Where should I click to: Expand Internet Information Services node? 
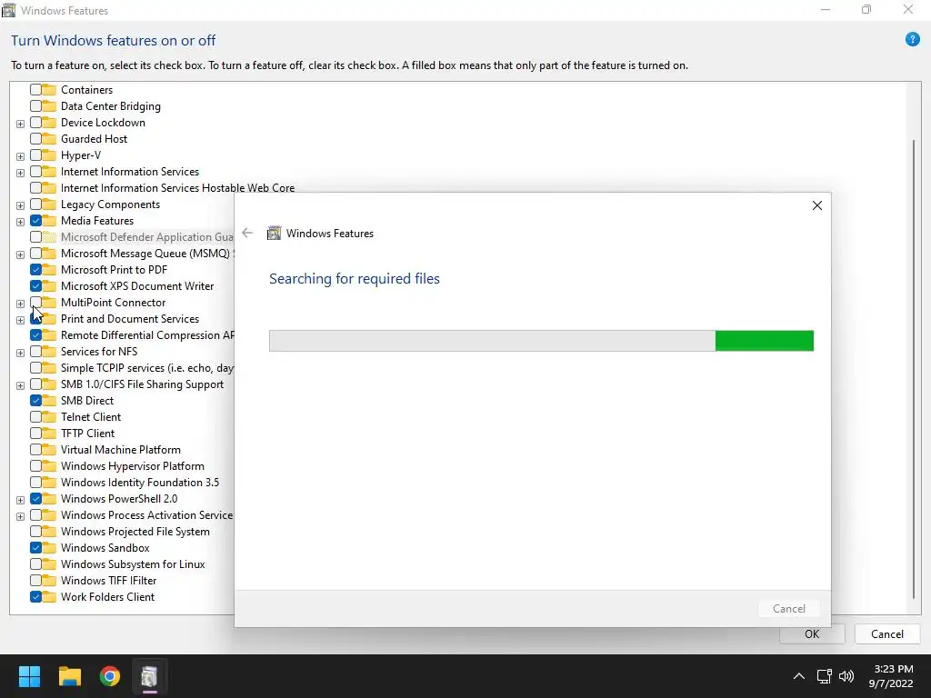point(20,173)
